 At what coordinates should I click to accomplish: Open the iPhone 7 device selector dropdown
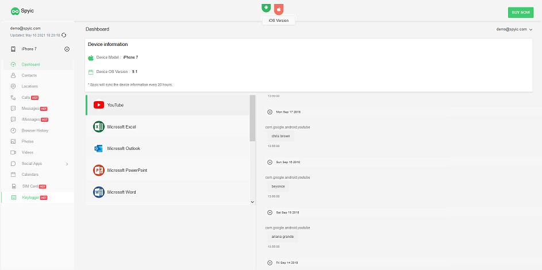pos(67,49)
